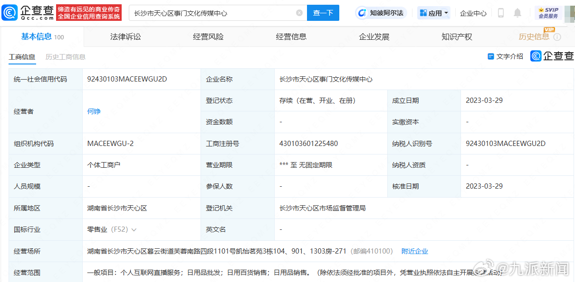The width and height of the screenshot is (575, 282).
Task: Click 核准日期 value 2023-03-29
Action: pyautogui.click(x=484, y=186)
